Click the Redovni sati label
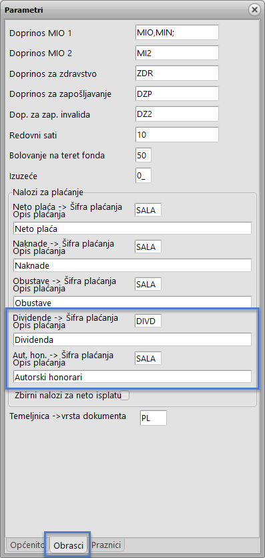The width and height of the screenshot is (265, 558). click(33, 136)
